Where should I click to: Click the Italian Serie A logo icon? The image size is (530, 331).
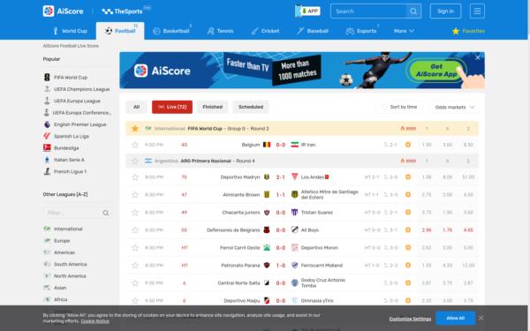tap(47, 160)
